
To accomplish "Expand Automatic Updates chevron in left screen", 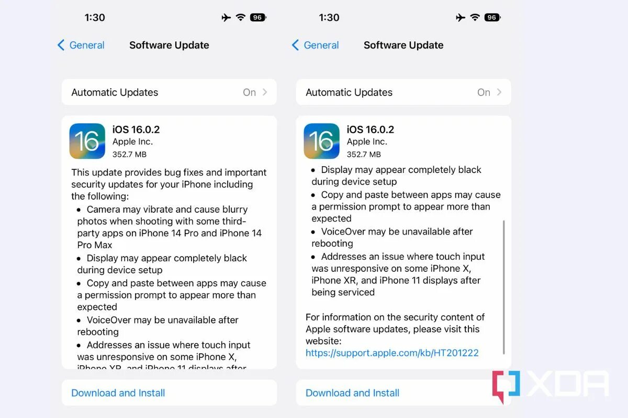I will pyautogui.click(x=265, y=92).
